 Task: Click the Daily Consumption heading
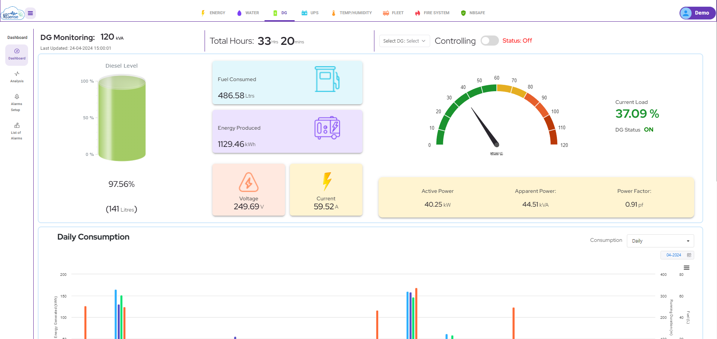[94, 237]
